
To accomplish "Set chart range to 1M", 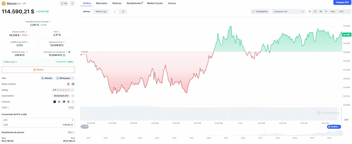I will tap(321, 12).
